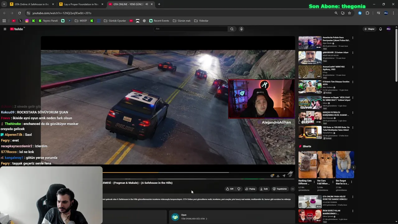Viewport: 398px width, 224px height.
Task: Like the video with 539 likes
Action: pyautogui.click(x=230, y=189)
